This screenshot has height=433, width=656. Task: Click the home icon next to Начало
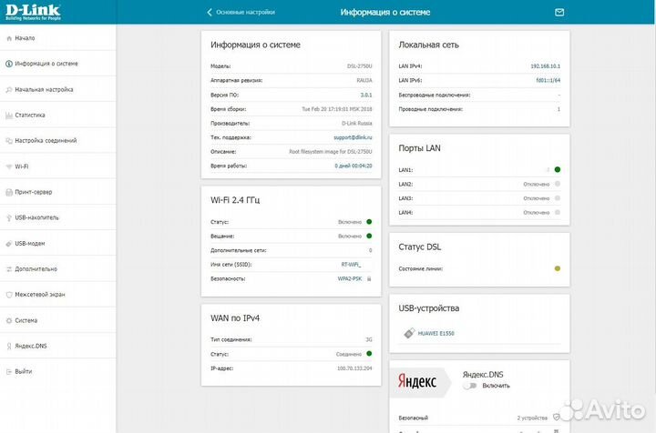click(9, 38)
